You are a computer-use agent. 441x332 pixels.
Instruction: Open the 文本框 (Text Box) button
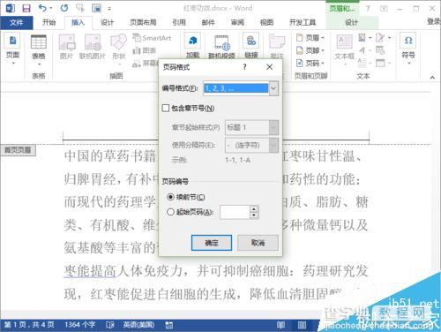tap(344, 49)
